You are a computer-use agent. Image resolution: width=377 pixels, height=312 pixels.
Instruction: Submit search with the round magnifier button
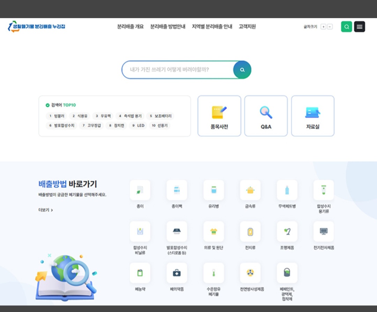242,70
